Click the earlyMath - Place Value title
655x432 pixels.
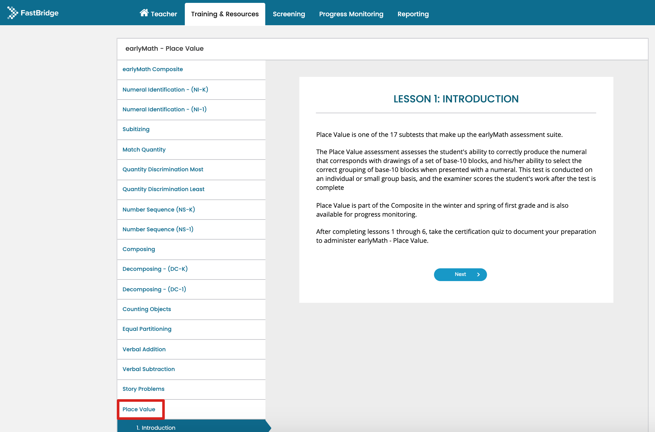pyautogui.click(x=164, y=48)
